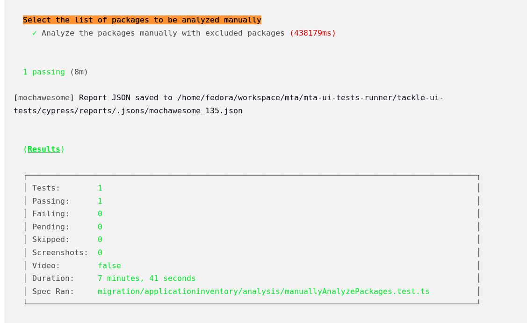
Task: Click the mochawesome_135.json file name
Action: click(x=195, y=111)
